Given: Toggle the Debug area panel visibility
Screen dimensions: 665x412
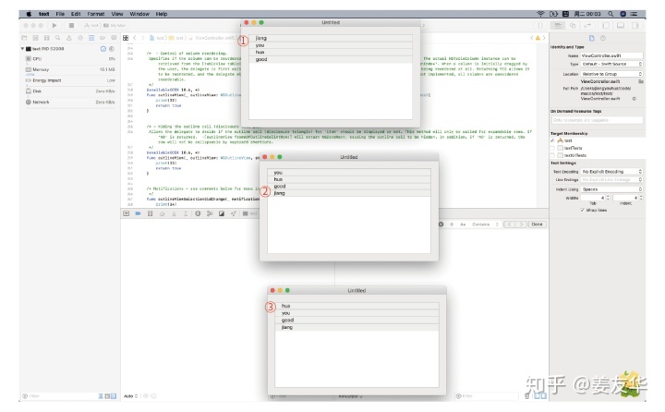Looking at the screenshot, I should click(621, 26).
